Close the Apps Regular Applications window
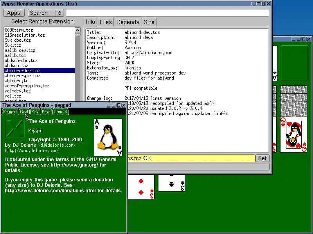The width and height of the screenshot is (313, 234). point(268,4)
